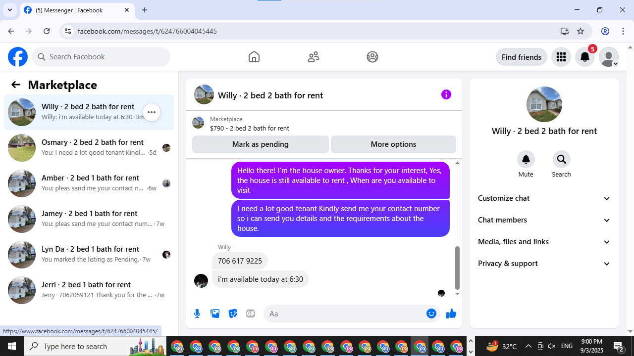This screenshot has height=356, width=634.
Task: Select Willy 2 bed 2 bath conversation
Action: tap(89, 112)
